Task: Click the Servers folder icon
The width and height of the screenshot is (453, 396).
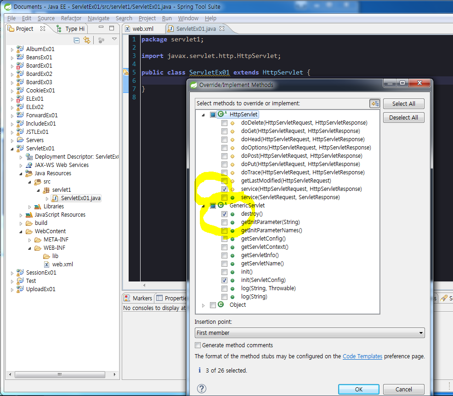Action: 20,140
